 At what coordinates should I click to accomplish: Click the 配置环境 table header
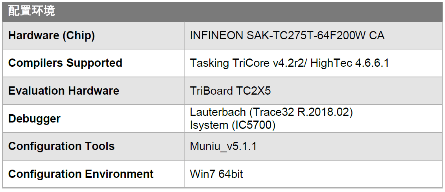pyautogui.click(x=31, y=11)
